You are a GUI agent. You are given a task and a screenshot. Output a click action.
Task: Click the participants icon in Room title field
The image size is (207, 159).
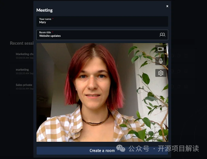(x=162, y=34)
